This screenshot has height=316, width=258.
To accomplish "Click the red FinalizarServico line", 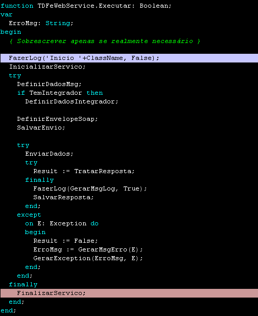I will [129, 293].
